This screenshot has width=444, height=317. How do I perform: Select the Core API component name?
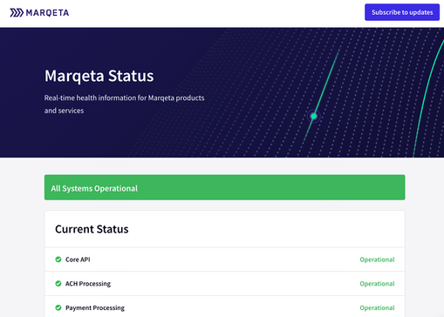(78, 260)
